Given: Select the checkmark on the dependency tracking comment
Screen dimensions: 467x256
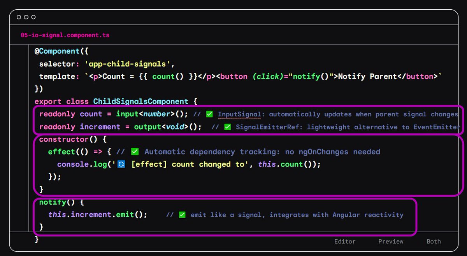Looking at the screenshot, I should 134,152.
